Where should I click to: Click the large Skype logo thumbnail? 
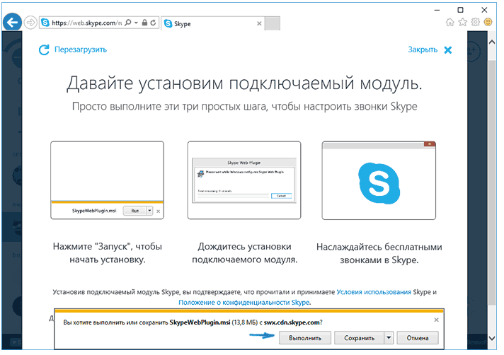pyautogui.click(x=379, y=180)
